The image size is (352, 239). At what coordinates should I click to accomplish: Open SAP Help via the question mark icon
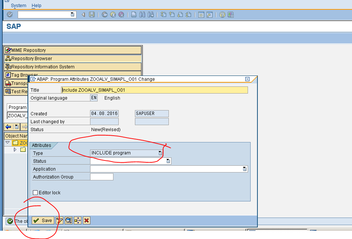tap(223, 15)
